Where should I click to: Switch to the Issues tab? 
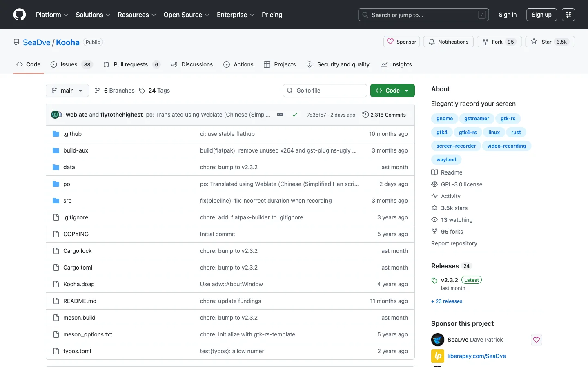[x=72, y=64]
